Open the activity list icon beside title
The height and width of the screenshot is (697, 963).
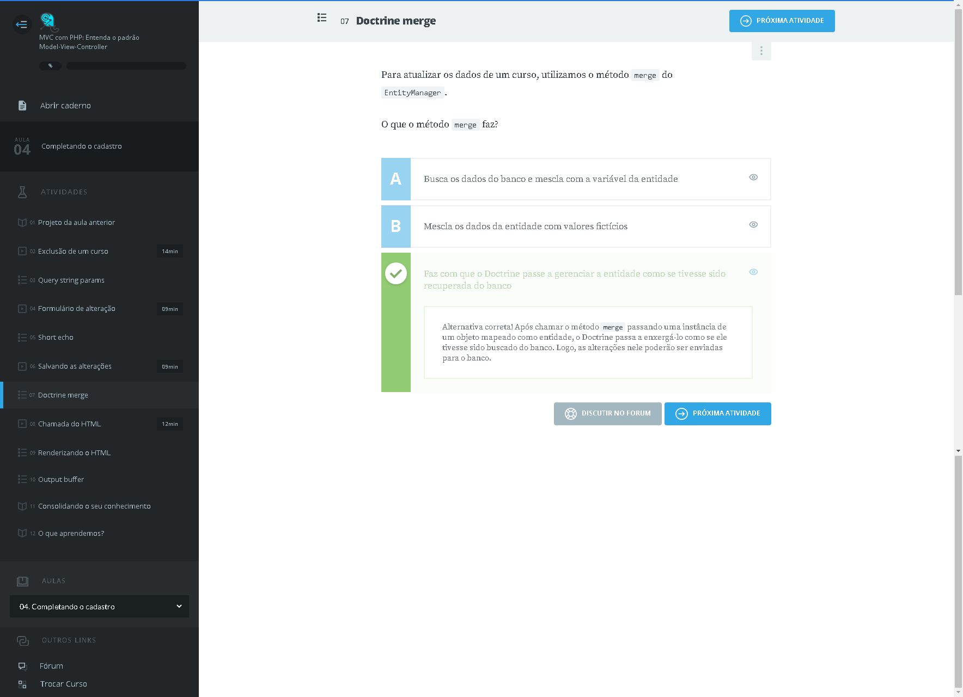(322, 18)
